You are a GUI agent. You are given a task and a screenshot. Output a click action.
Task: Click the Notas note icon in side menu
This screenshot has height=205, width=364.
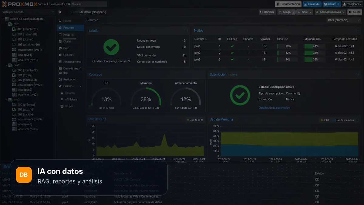pyautogui.click(x=60, y=35)
